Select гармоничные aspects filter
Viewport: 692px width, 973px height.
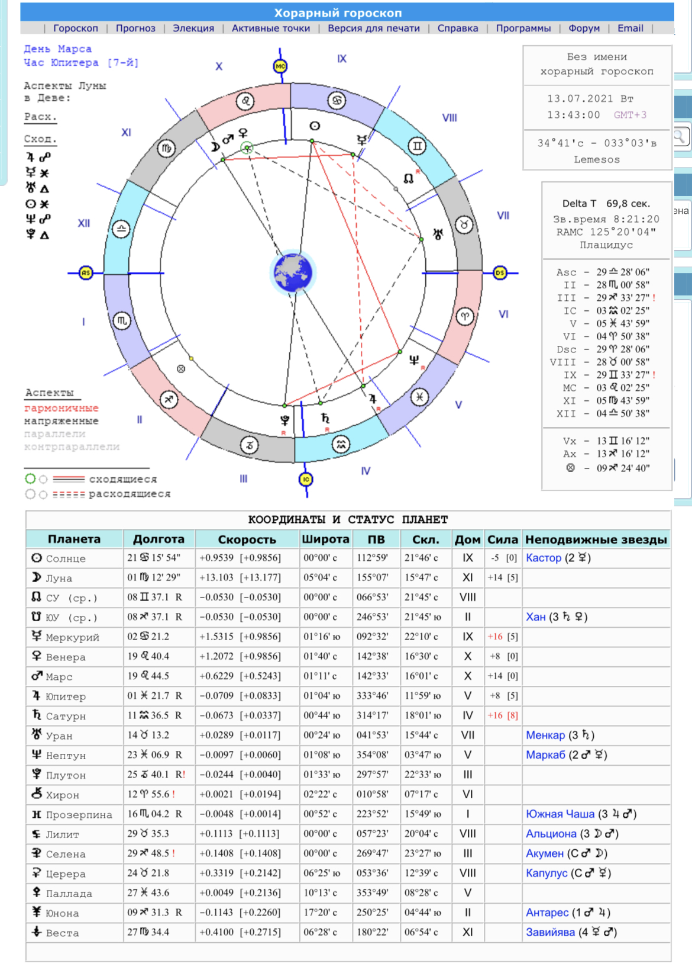[61, 408]
